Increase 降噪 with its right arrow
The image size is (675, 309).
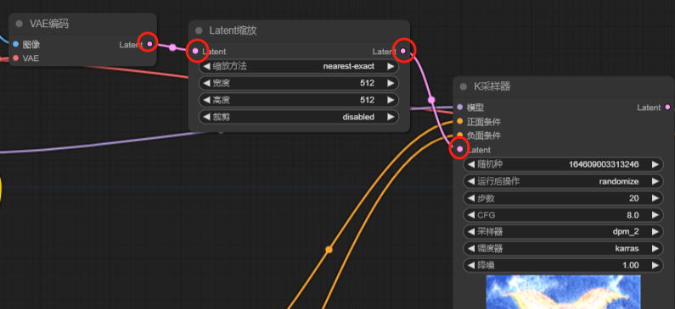pyautogui.click(x=655, y=265)
